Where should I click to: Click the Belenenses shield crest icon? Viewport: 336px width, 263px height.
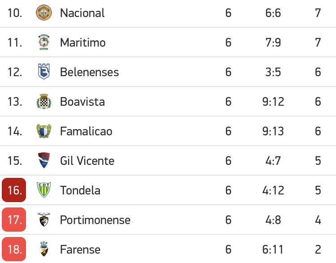click(44, 72)
